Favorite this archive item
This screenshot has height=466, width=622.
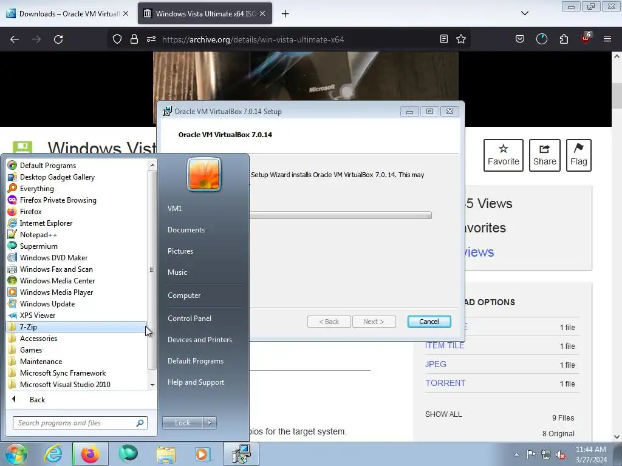(503, 155)
